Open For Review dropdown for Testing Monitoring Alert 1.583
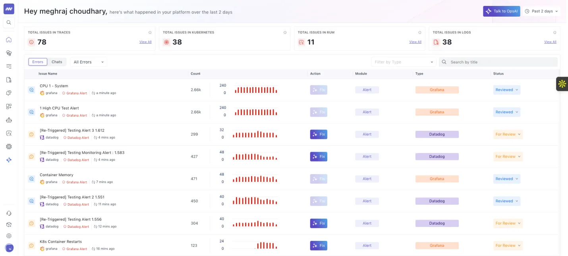568x256 pixels. click(508, 157)
